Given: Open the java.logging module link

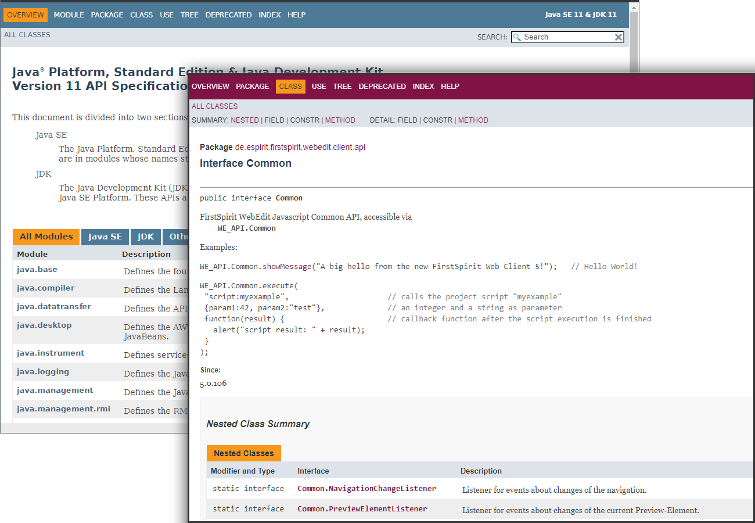Looking at the screenshot, I should [43, 372].
